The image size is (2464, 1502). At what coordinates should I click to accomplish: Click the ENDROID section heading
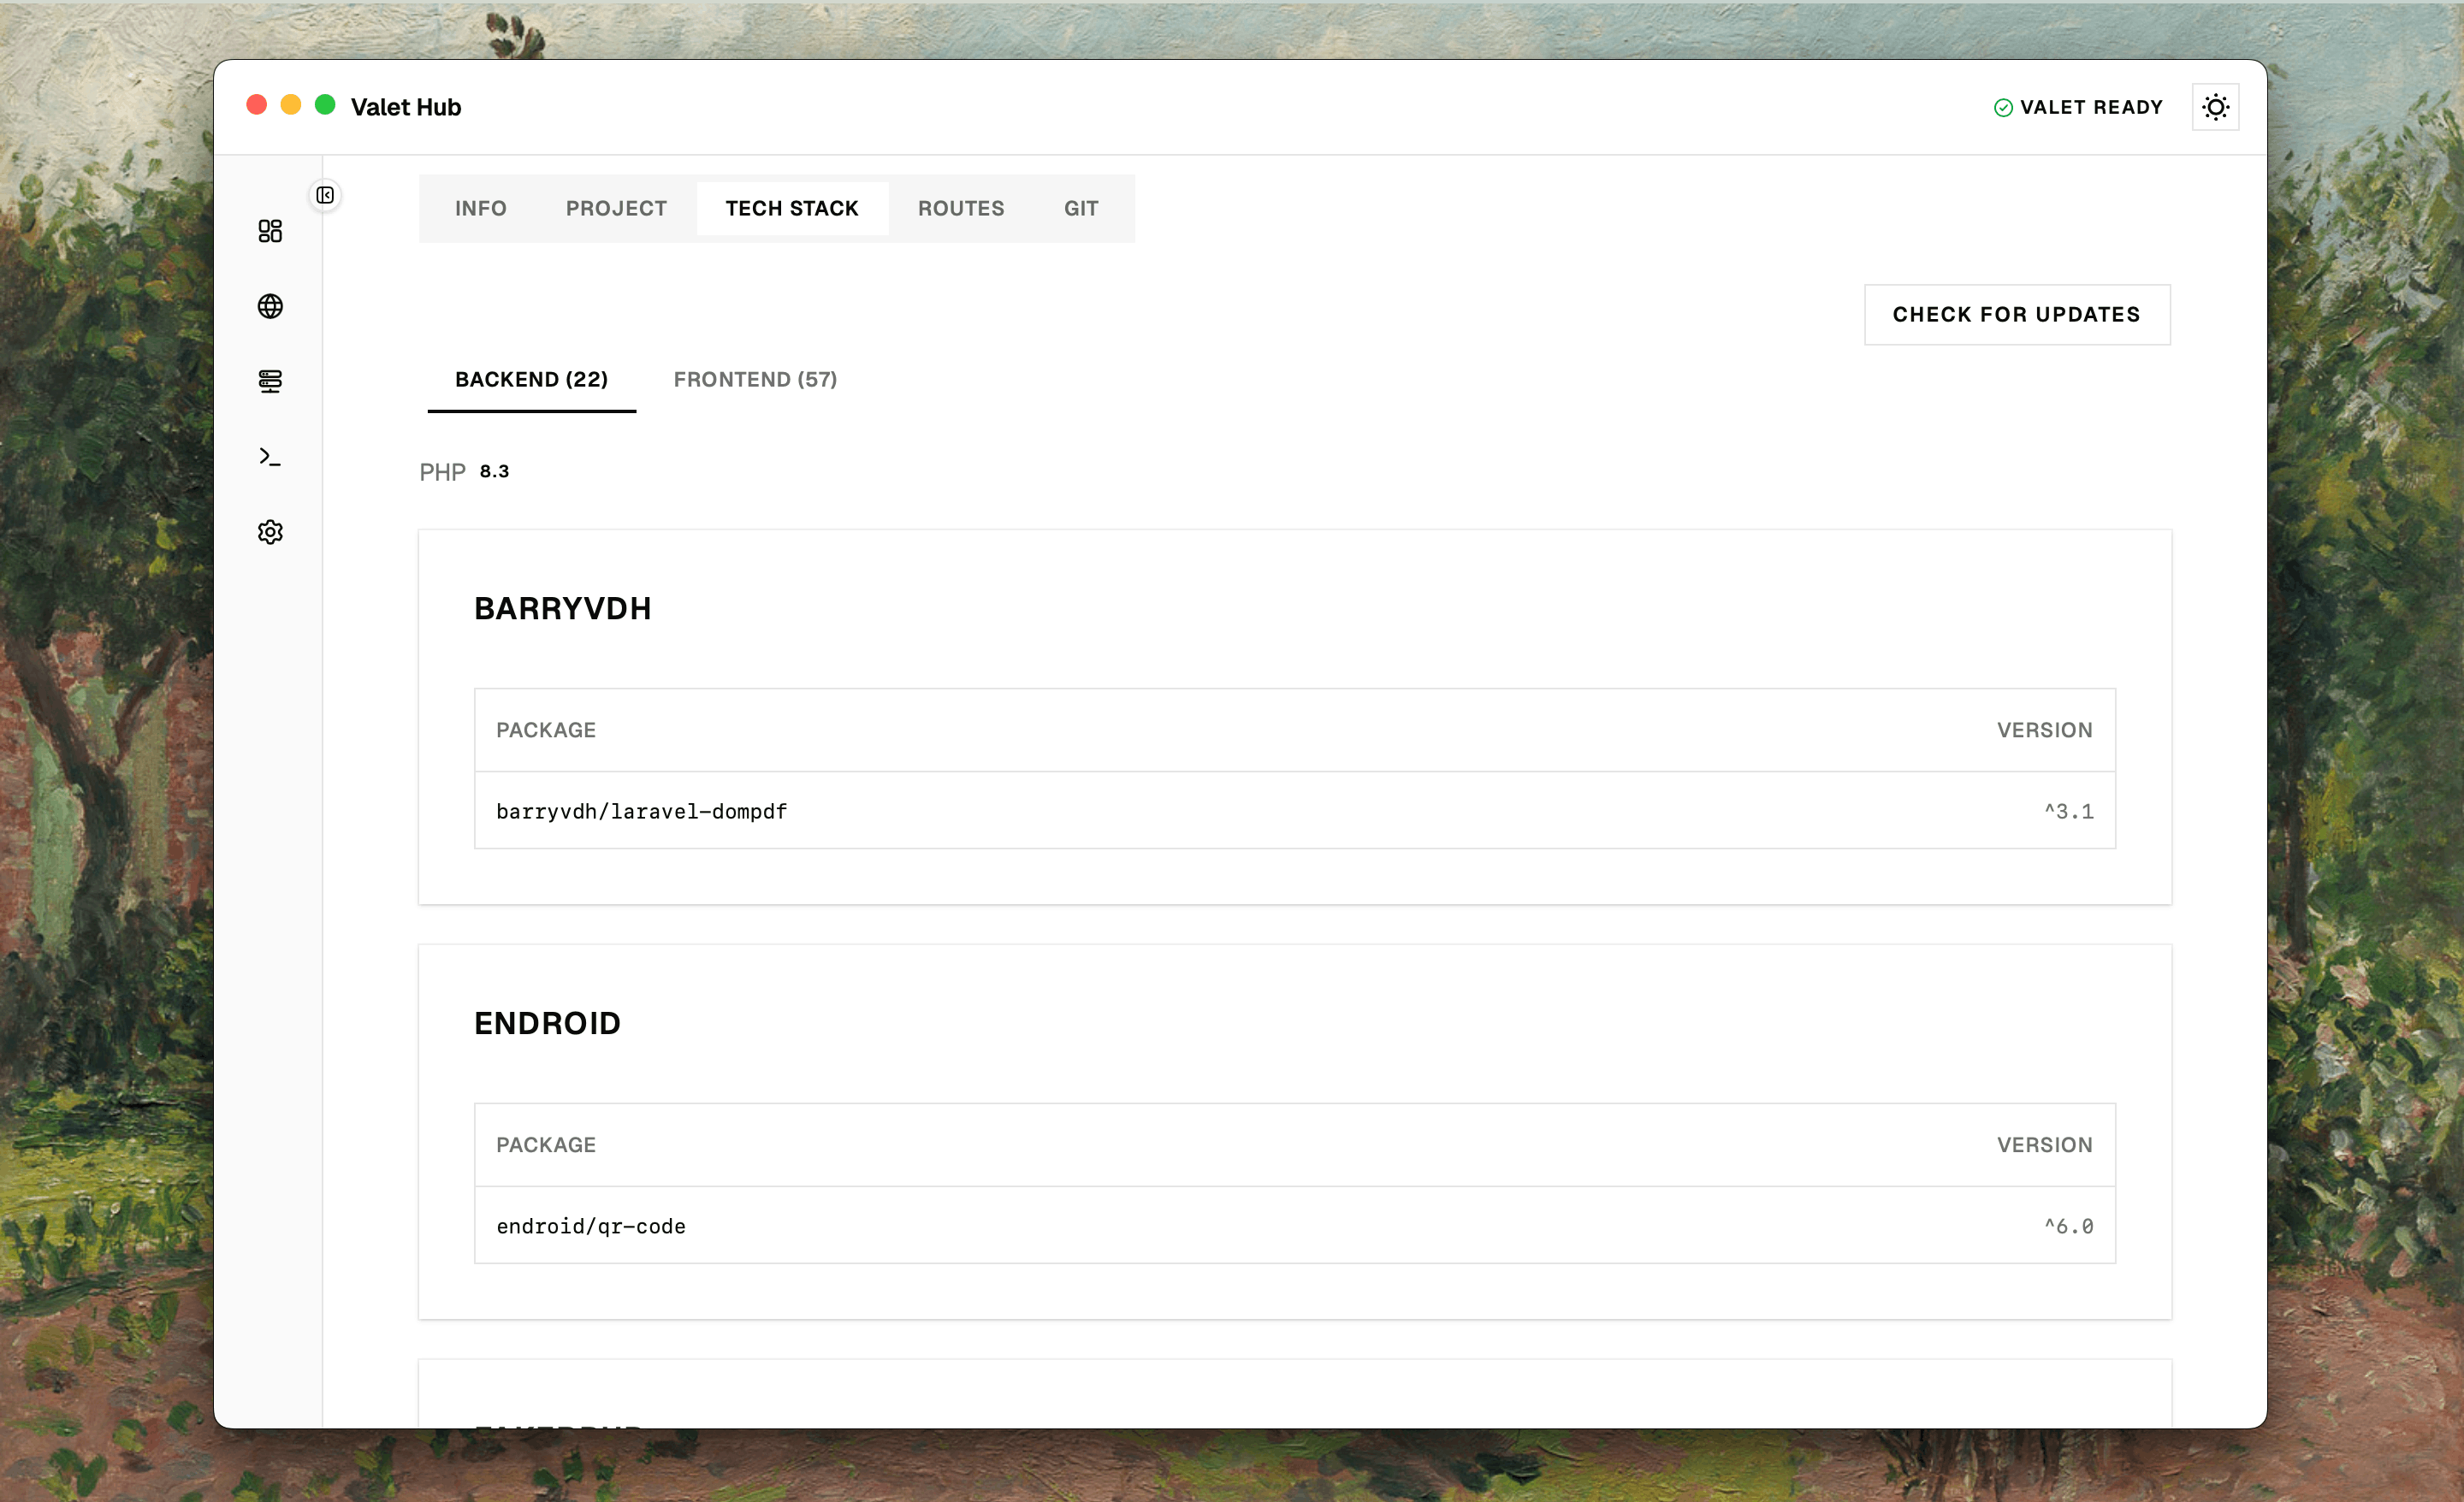tap(547, 1023)
